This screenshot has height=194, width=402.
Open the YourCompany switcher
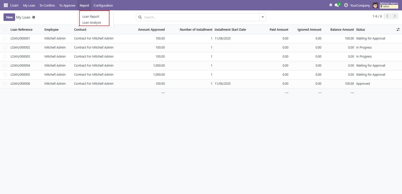(x=360, y=5)
